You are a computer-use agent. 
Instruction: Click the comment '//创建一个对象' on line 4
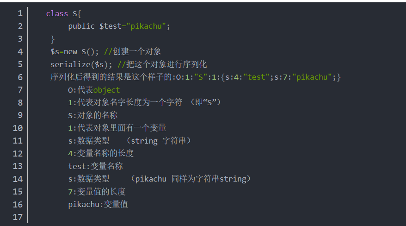click(132, 51)
